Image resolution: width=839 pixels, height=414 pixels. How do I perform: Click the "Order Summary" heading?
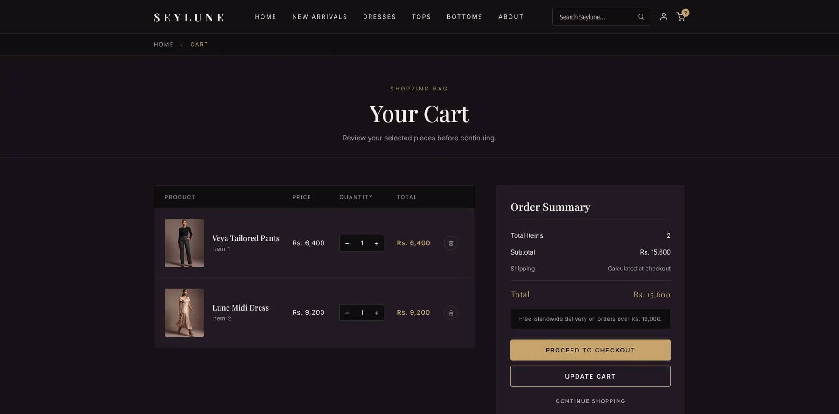point(550,207)
